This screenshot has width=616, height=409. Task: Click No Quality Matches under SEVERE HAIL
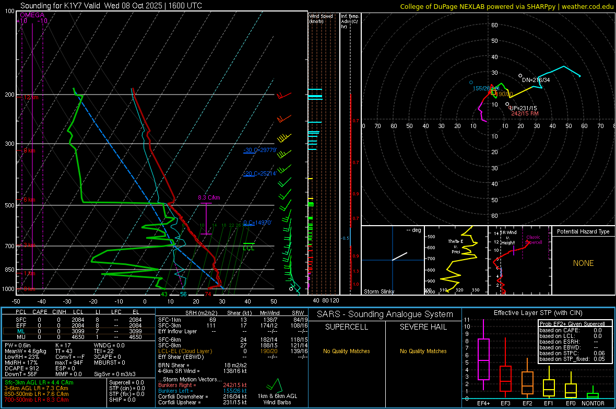coord(423,351)
